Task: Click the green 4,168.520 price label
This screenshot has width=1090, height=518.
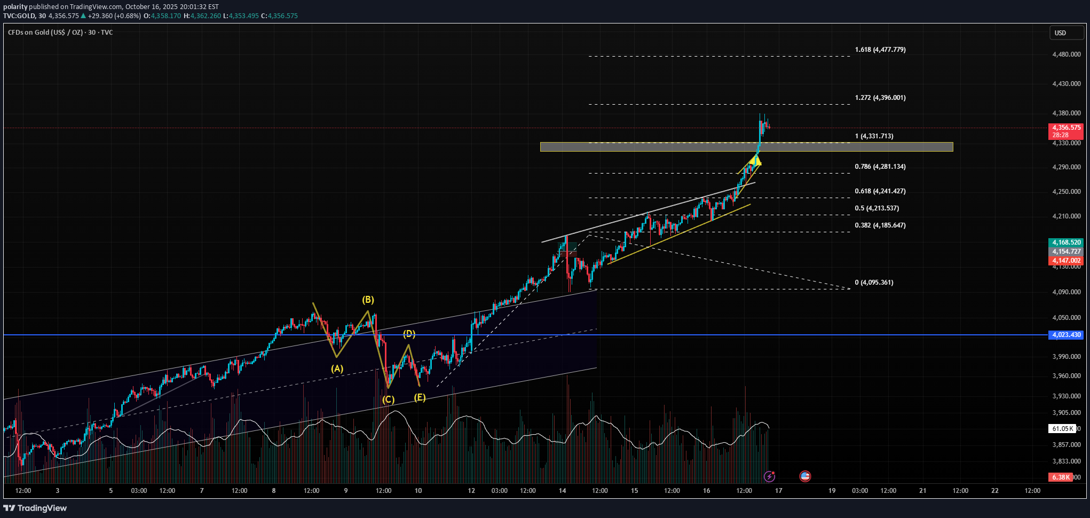Action: 1066,242
